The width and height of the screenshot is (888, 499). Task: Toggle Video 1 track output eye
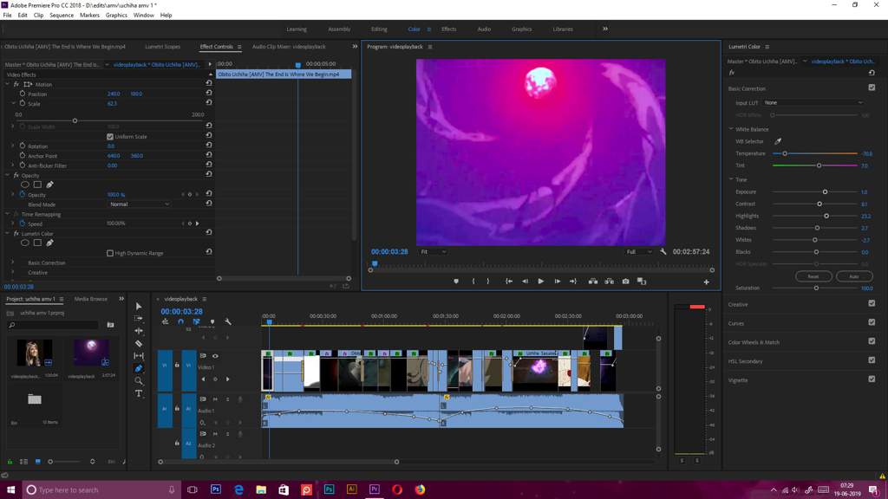(215, 356)
